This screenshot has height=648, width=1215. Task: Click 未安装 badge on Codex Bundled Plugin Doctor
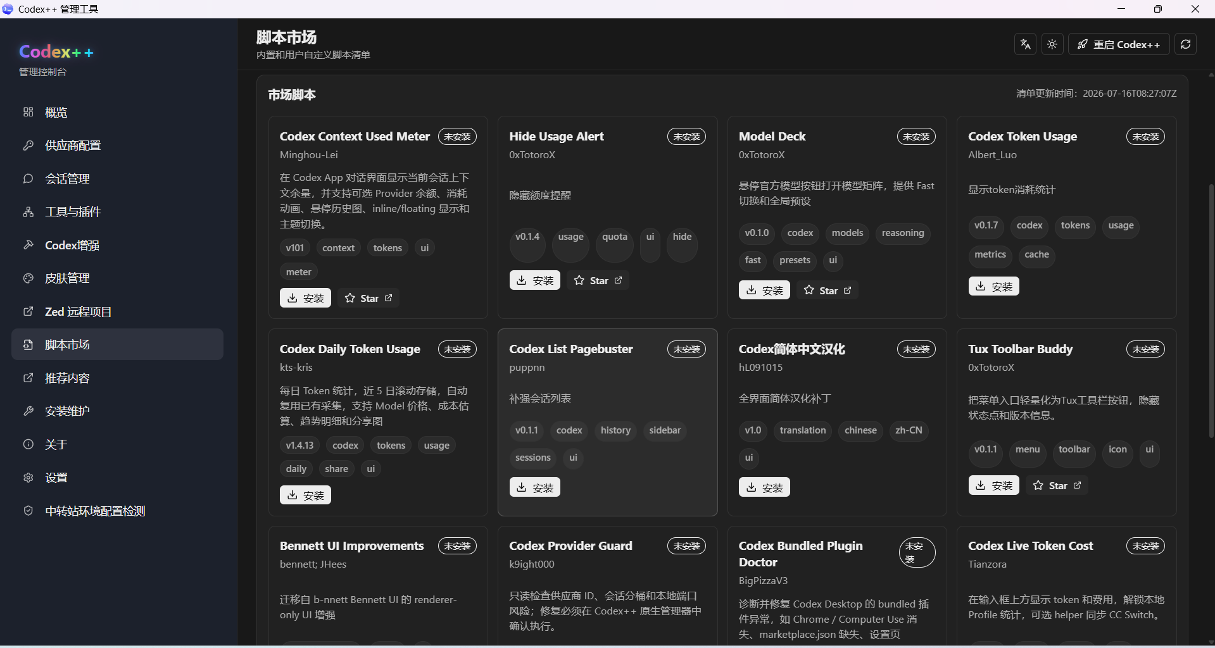(917, 553)
